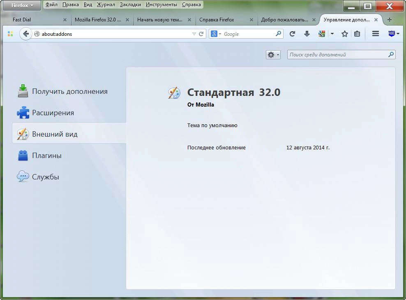Screen dimensions: 406x300
Task: Expand the address bar history dropdown
Action: (x=194, y=34)
